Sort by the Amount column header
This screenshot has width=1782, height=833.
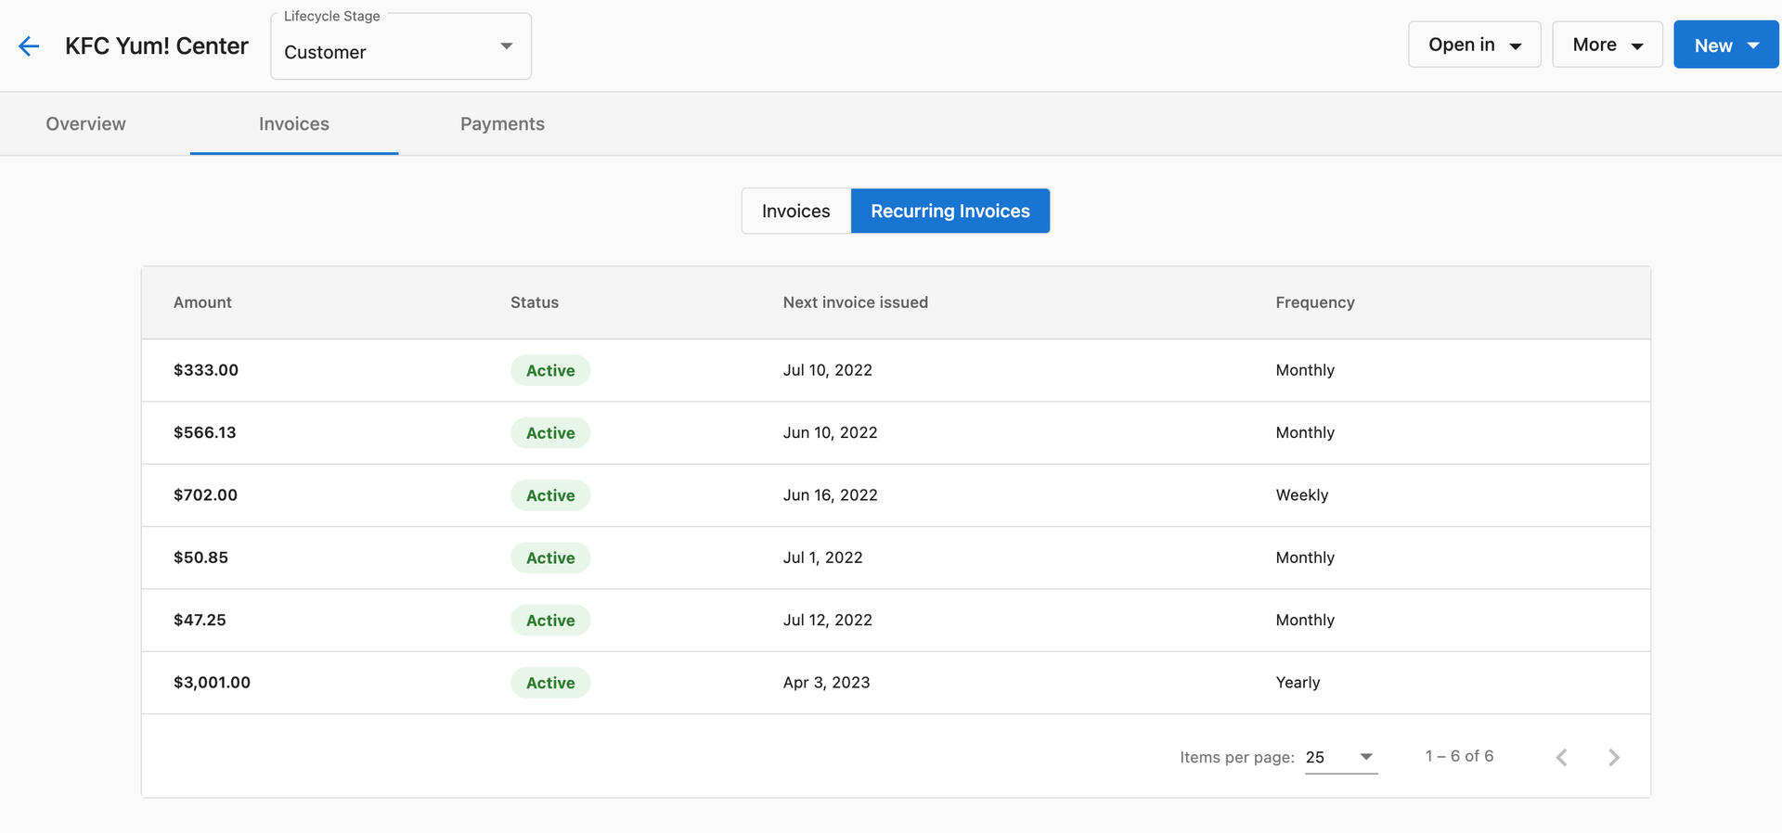[x=202, y=302]
